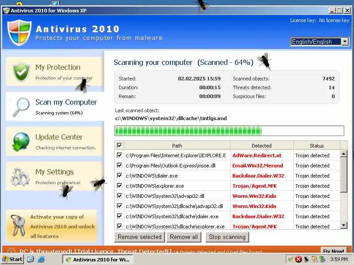
Task: Click the scan progress bar
Action: [229, 131]
